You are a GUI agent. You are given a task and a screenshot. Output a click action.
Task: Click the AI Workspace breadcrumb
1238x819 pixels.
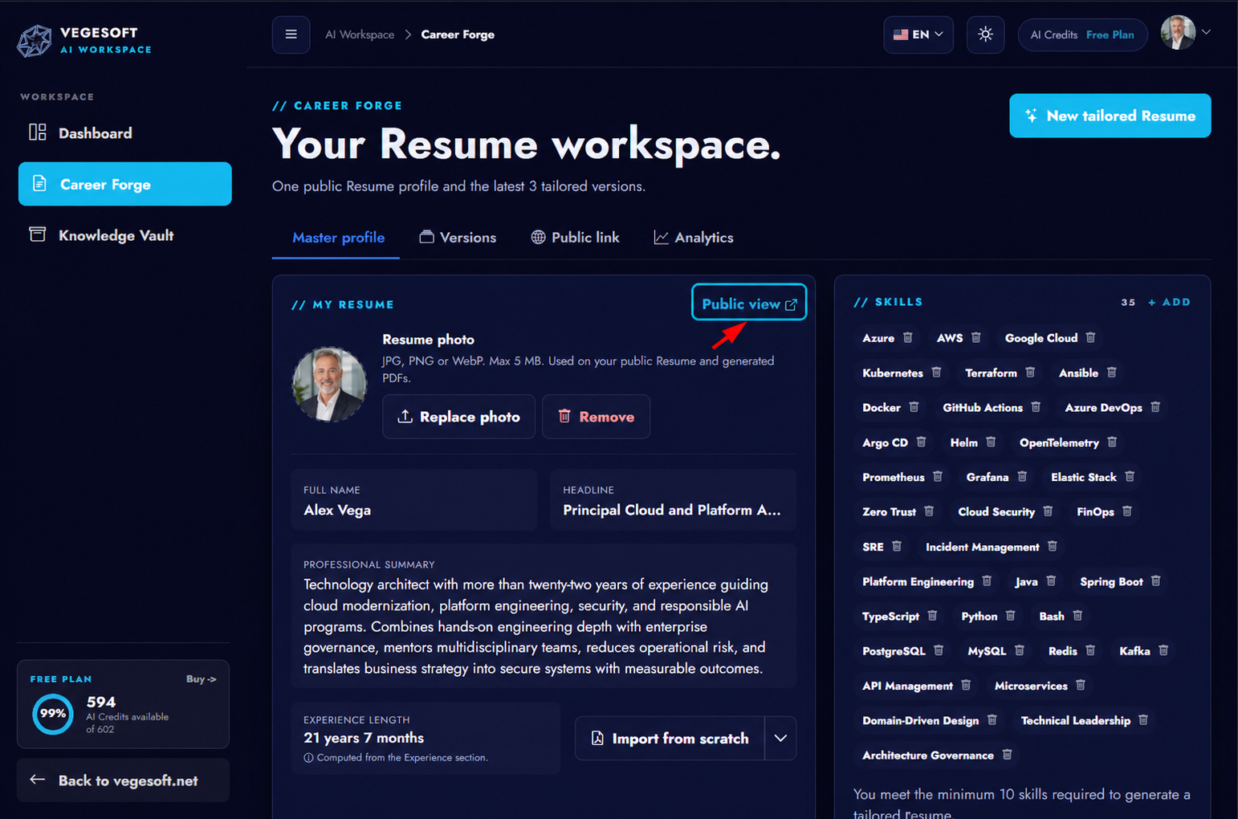tap(360, 35)
